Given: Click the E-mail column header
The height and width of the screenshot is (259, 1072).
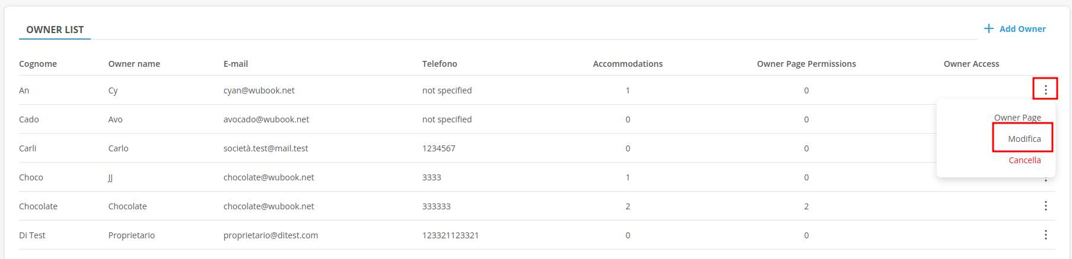Looking at the screenshot, I should pyautogui.click(x=236, y=64).
